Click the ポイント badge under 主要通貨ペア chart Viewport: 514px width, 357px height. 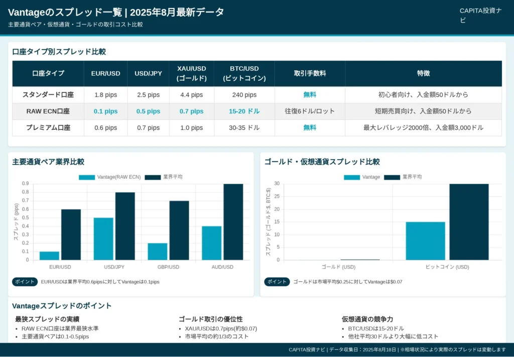tap(25, 282)
